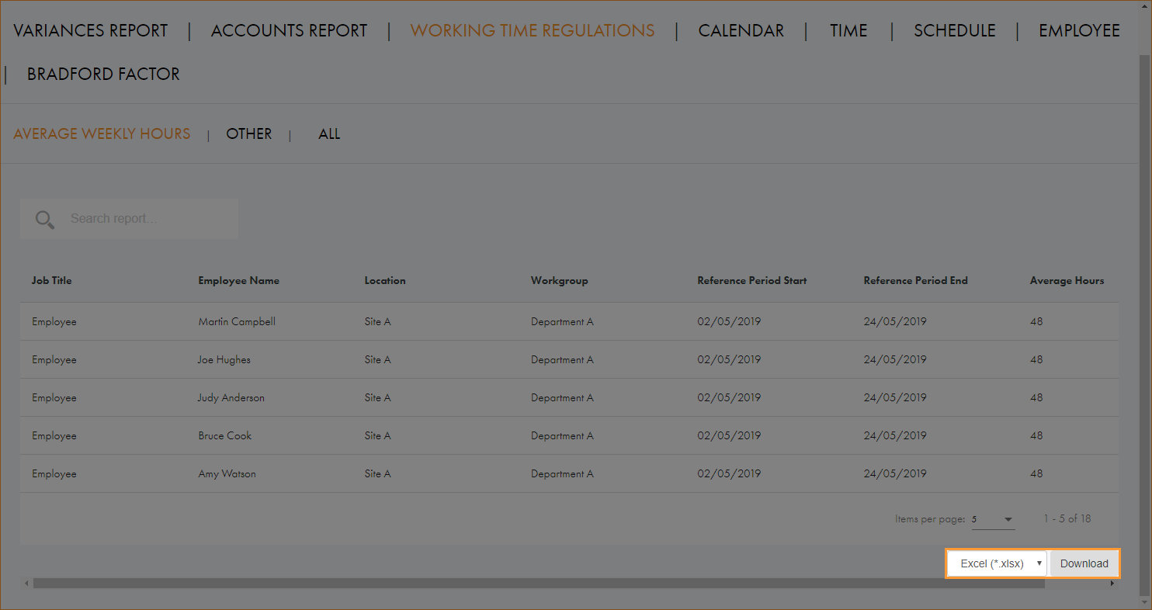Click the horizontal scrollbar right arrow
Screen dimensions: 1152x610
pos(1112,583)
